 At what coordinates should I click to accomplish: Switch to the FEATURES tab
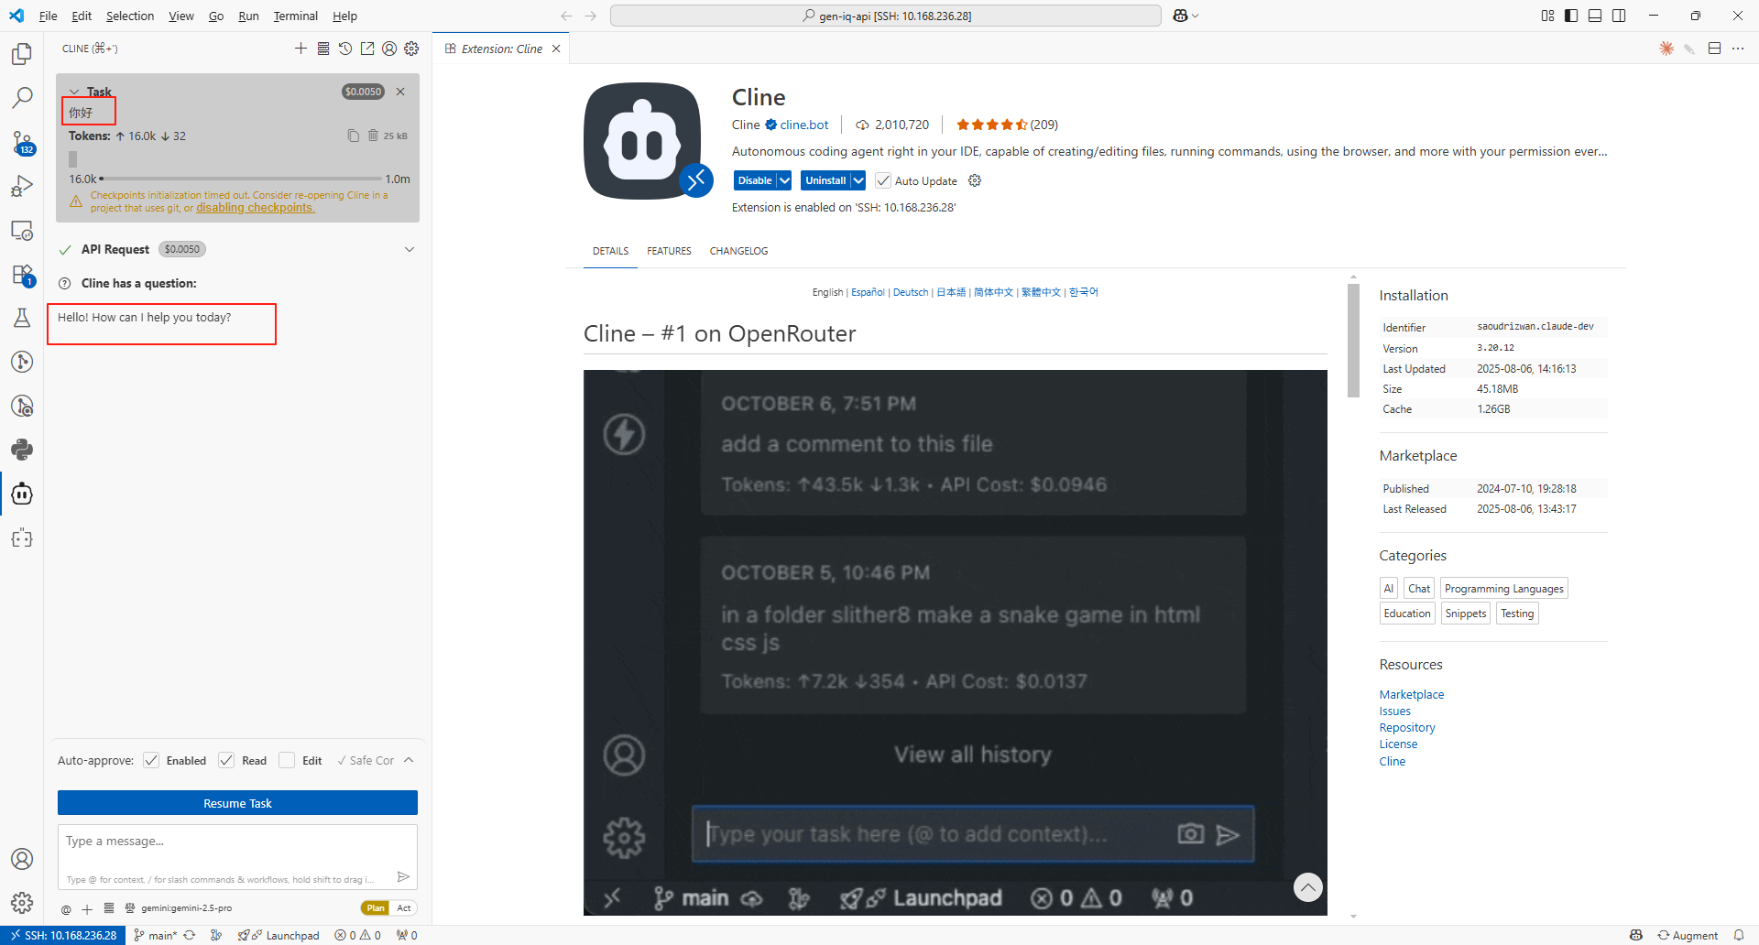click(x=669, y=251)
